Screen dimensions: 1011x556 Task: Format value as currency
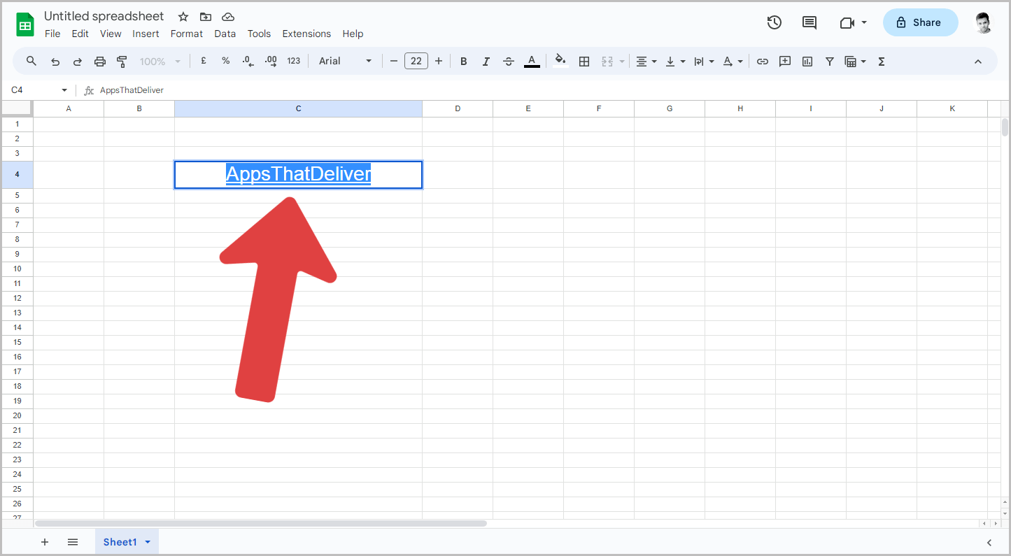(203, 61)
